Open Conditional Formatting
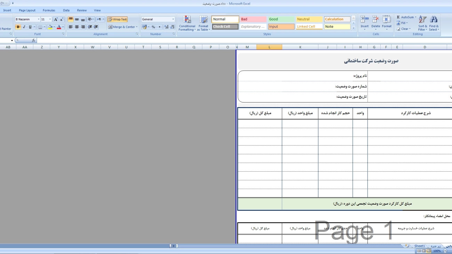 coord(187,23)
